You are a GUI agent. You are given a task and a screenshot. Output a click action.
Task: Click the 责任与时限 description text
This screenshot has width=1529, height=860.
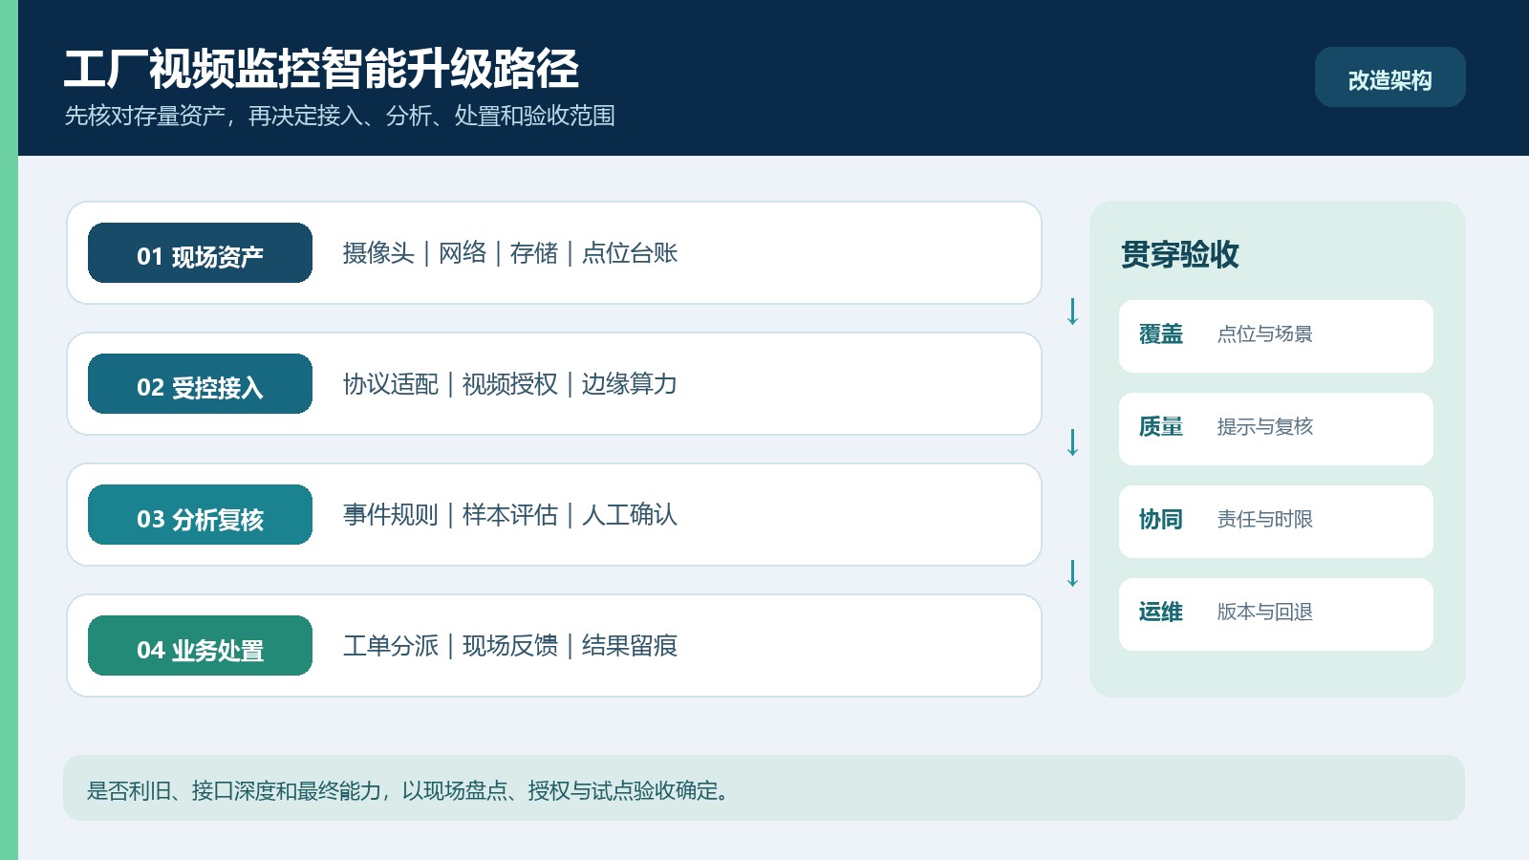tap(1264, 519)
